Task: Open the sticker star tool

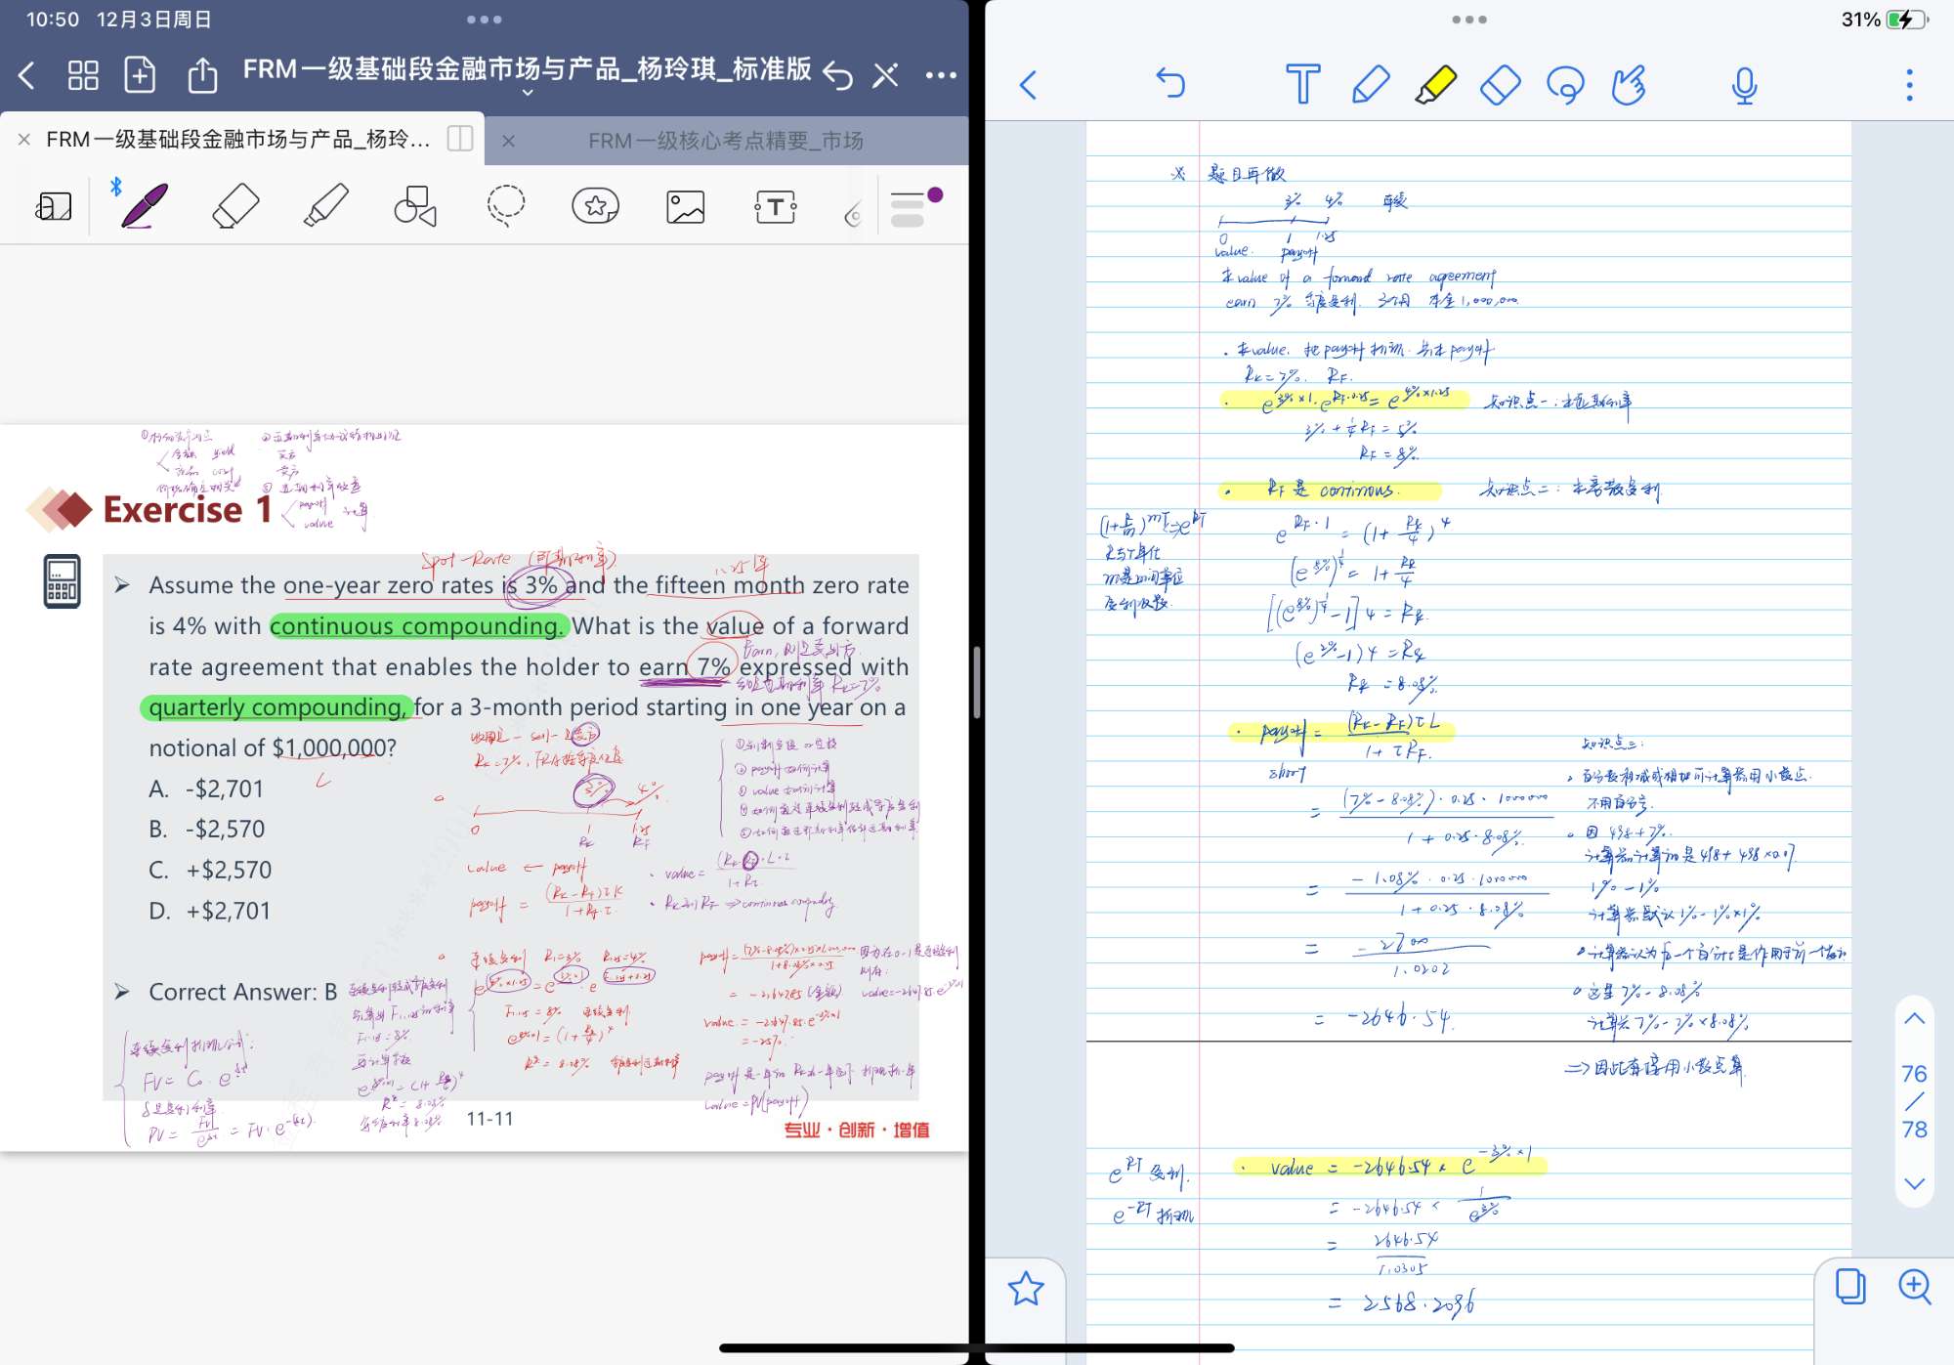Action: coord(595,206)
